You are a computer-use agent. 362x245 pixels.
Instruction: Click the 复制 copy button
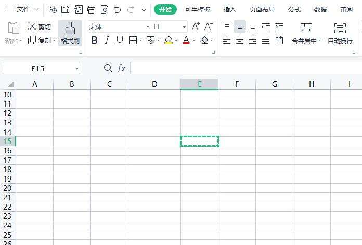[x=39, y=41]
